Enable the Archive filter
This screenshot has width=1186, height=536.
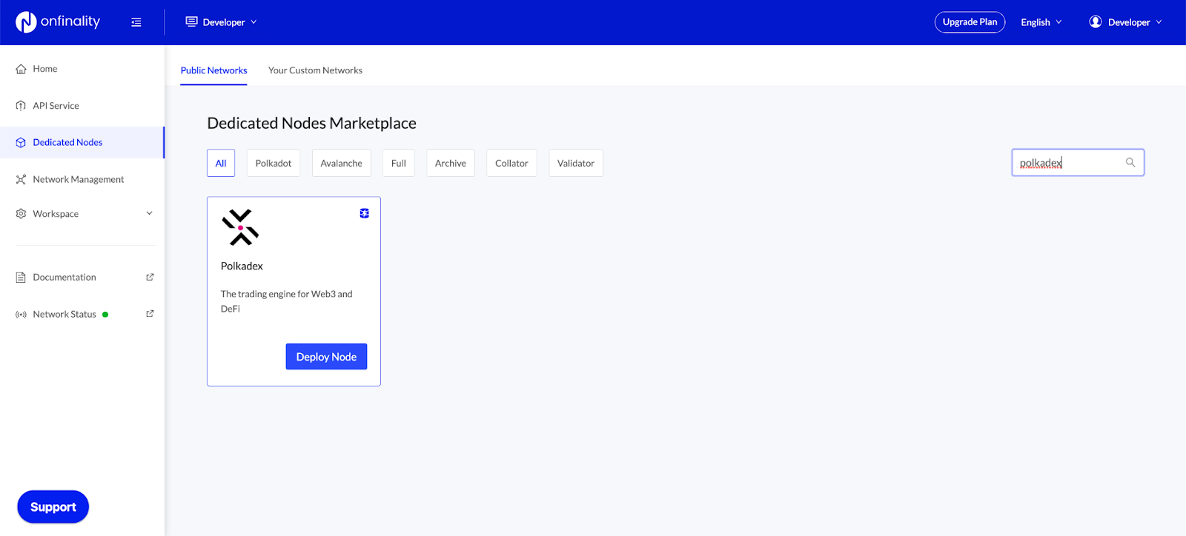[450, 164]
